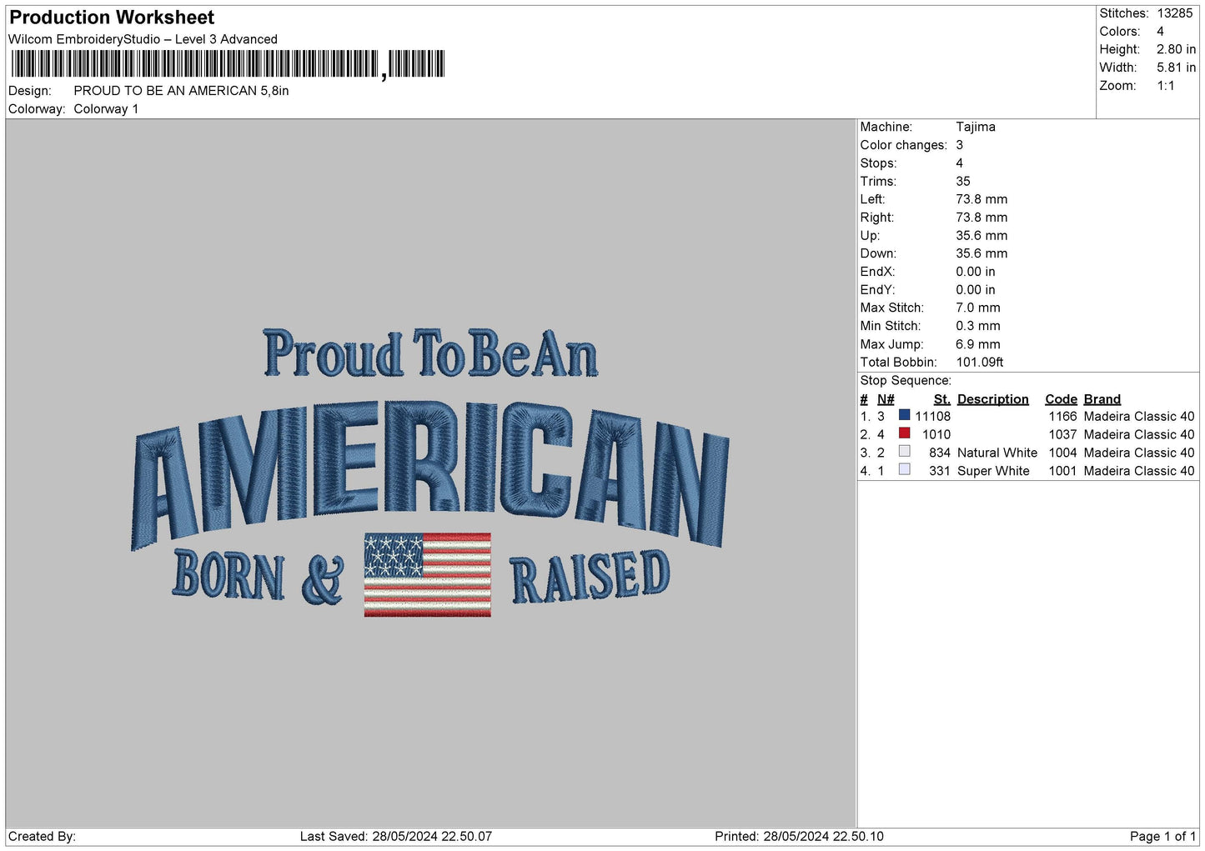Click the 'Code' column header
This screenshot has height=851, width=1205.
pos(1061,399)
